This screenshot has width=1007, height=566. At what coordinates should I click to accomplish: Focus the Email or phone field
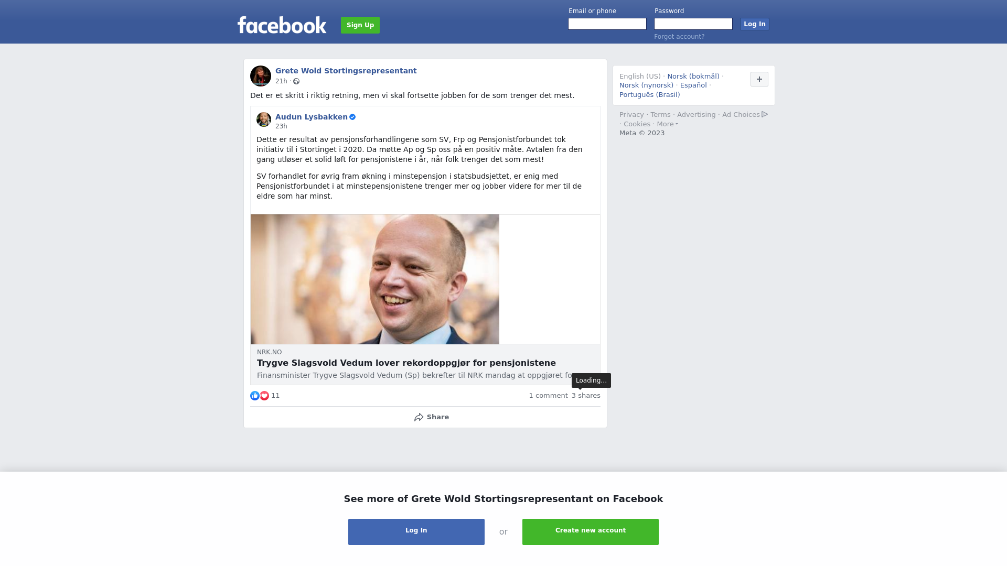[x=607, y=24]
